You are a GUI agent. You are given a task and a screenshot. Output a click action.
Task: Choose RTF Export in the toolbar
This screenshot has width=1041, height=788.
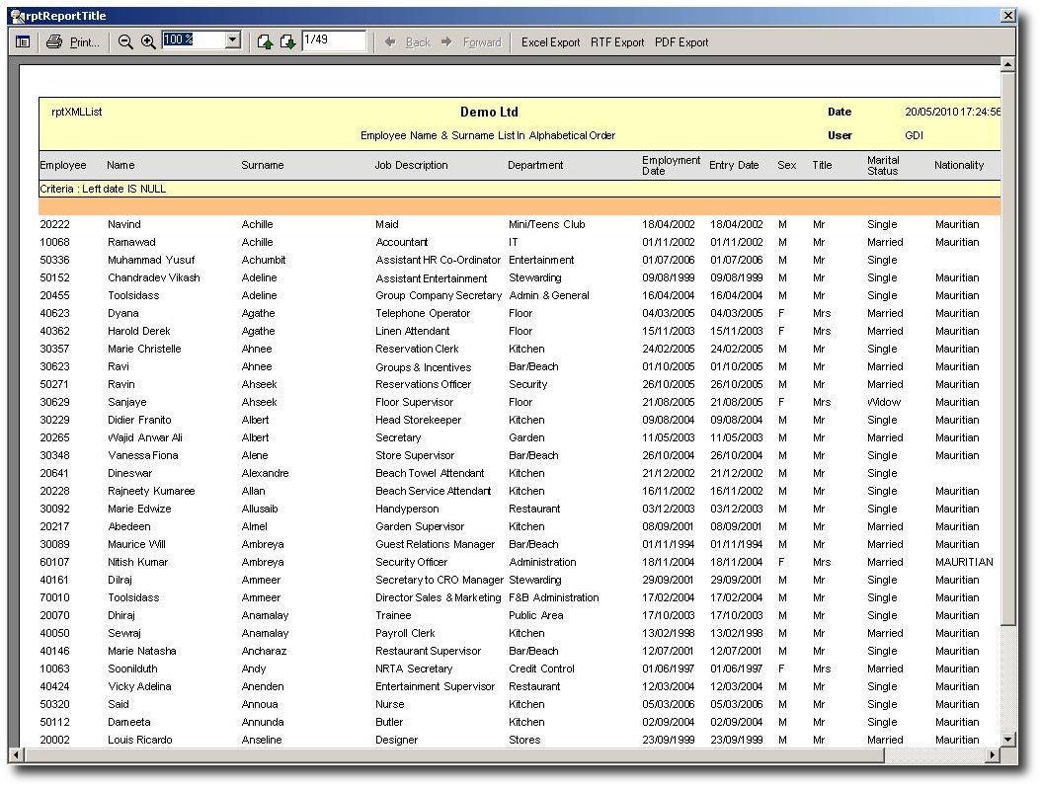(617, 42)
